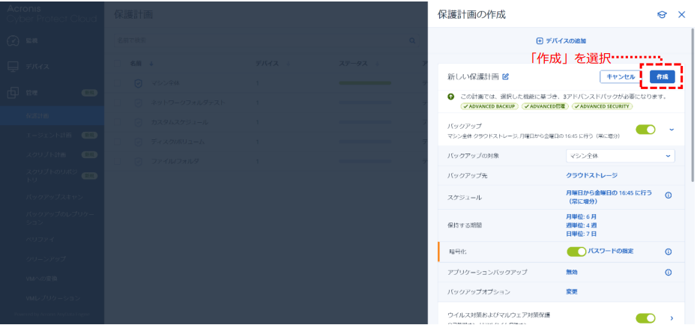Close the 保護計画の作成 panel
The image size is (697, 325).
[681, 14]
